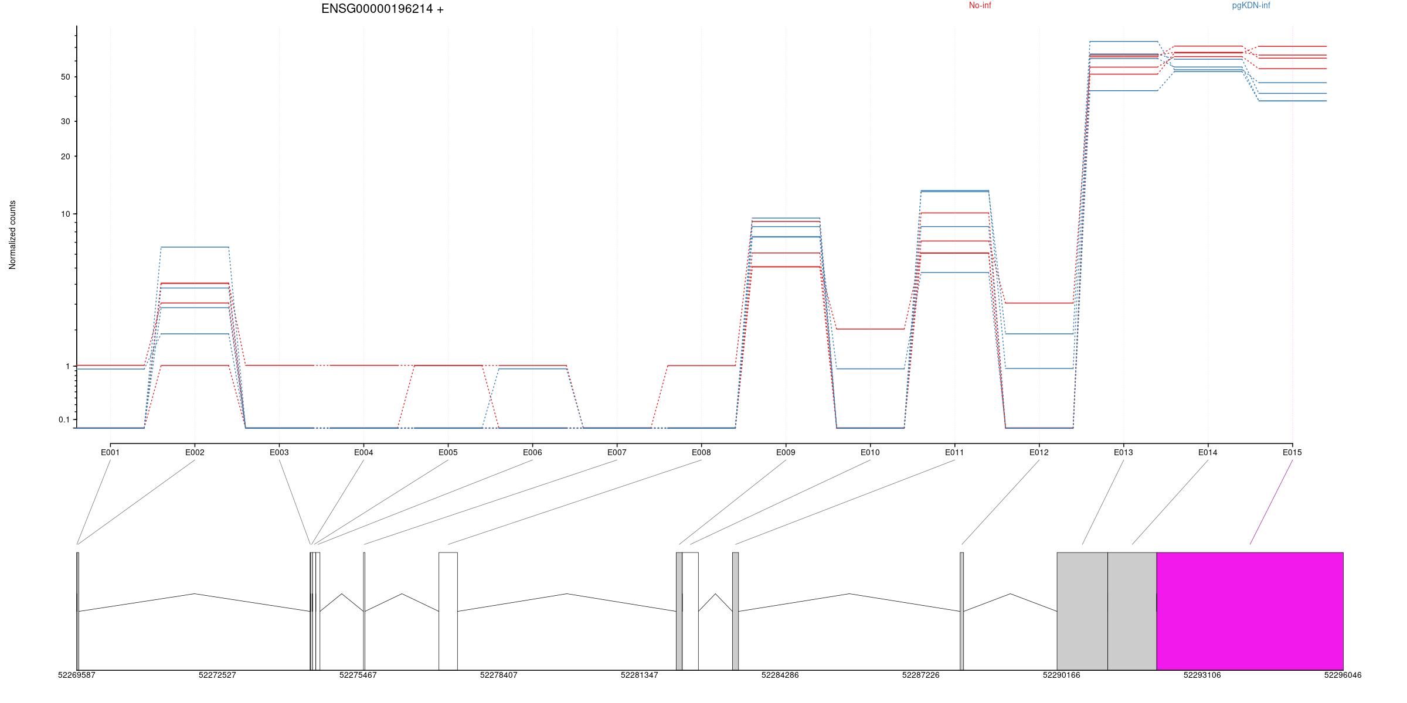Select the E006 axis label
The height and width of the screenshot is (703, 1407).
pos(532,452)
